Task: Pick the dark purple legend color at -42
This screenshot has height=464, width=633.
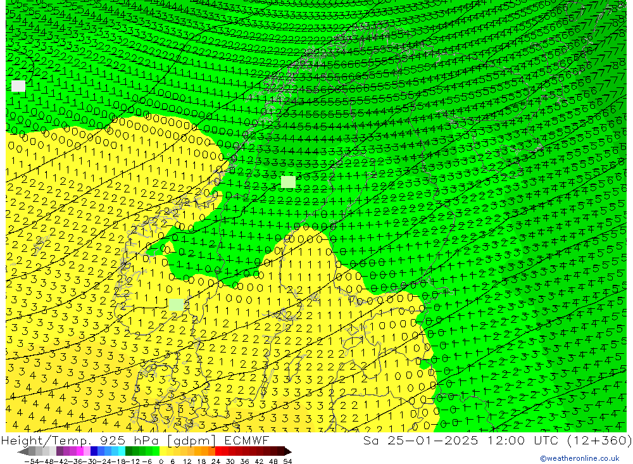Action: point(60,451)
